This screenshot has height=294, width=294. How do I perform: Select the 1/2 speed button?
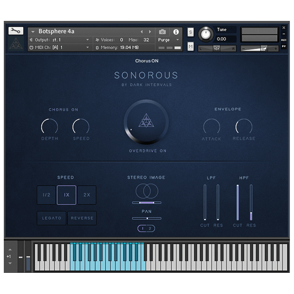[46, 195]
